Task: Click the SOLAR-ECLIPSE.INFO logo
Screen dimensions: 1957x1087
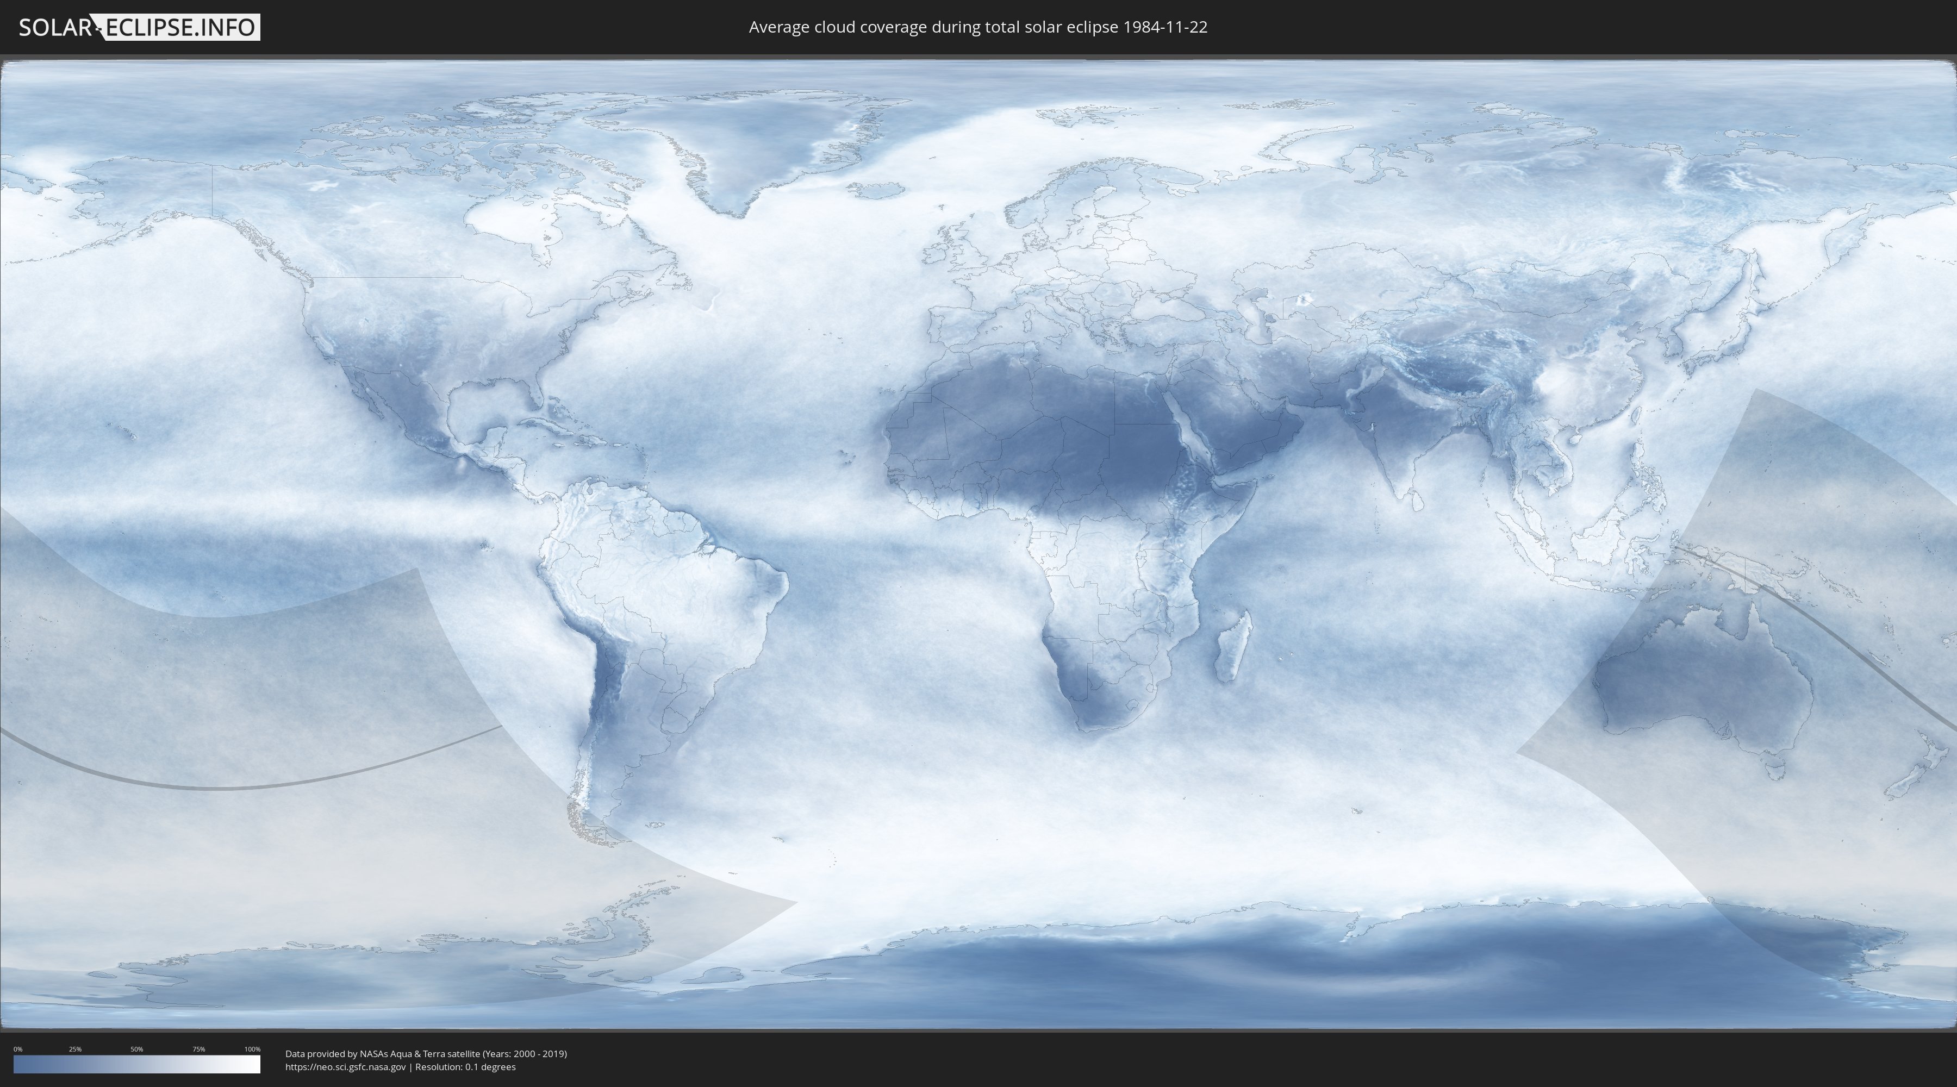Action: [x=139, y=27]
